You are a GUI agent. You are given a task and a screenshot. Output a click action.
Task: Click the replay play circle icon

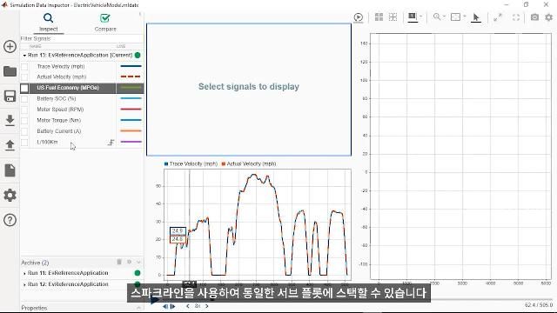[x=359, y=17]
